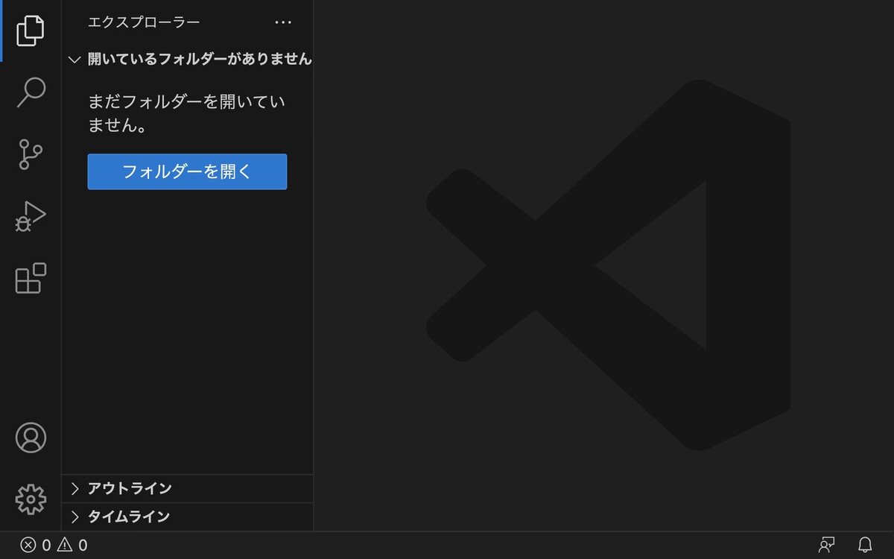Expand the タイムライン section
The width and height of the screenshot is (894, 559).
pyautogui.click(x=187, y=517)
